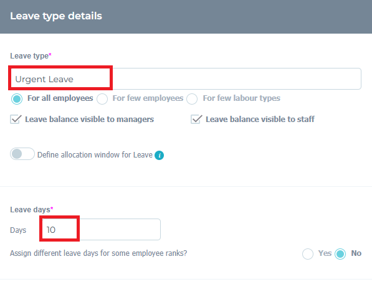Click the 'For all employees' label text

pyautogui.click(x=60, y=98)
